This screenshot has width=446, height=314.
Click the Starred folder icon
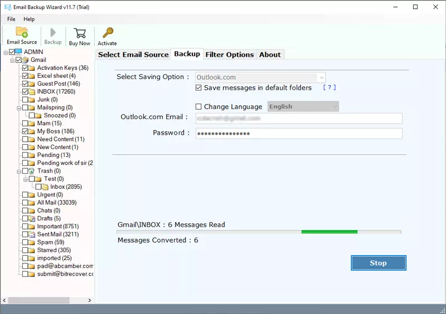(x=32, y=251)
